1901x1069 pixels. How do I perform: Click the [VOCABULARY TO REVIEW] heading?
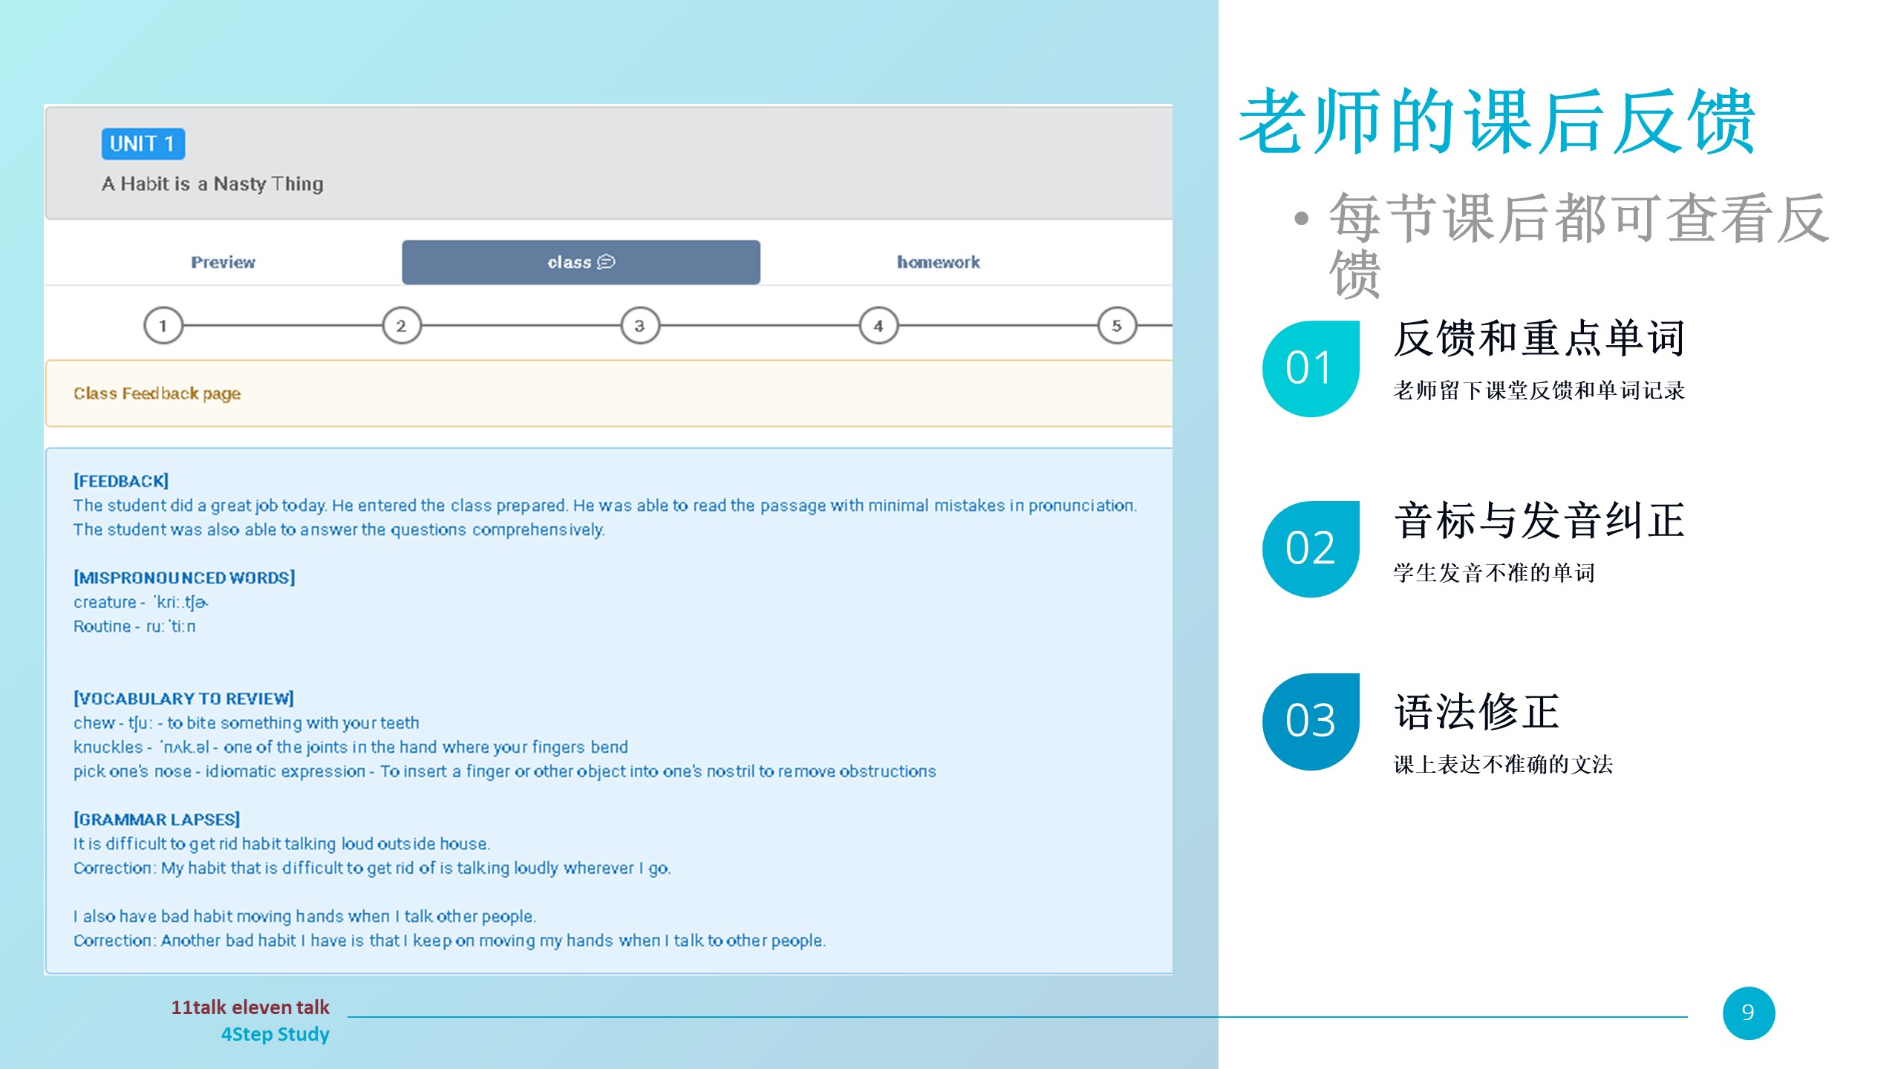(x=183, y=699)
